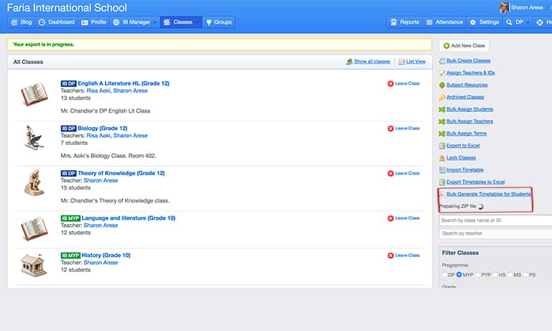Select the PYP programme radio button
The height and width of the screenshot is (331, 552).
coord(478,274)
